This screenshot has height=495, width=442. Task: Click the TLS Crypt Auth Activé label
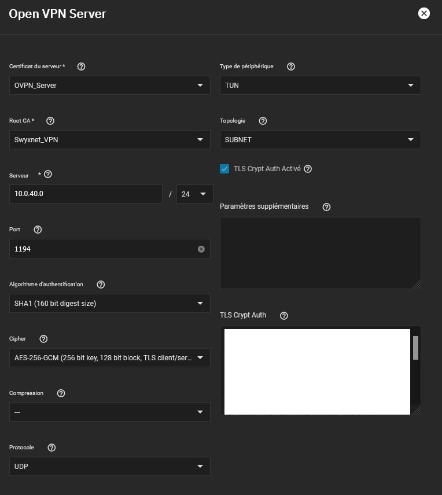point(267,169)
